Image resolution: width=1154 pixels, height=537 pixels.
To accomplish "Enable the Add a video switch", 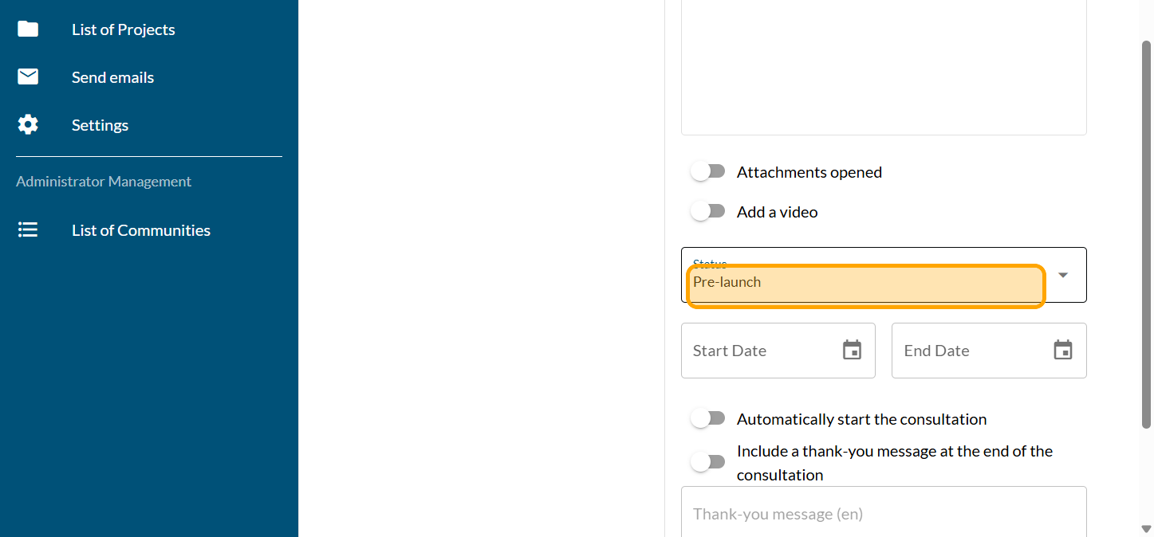I will [707, 212].
